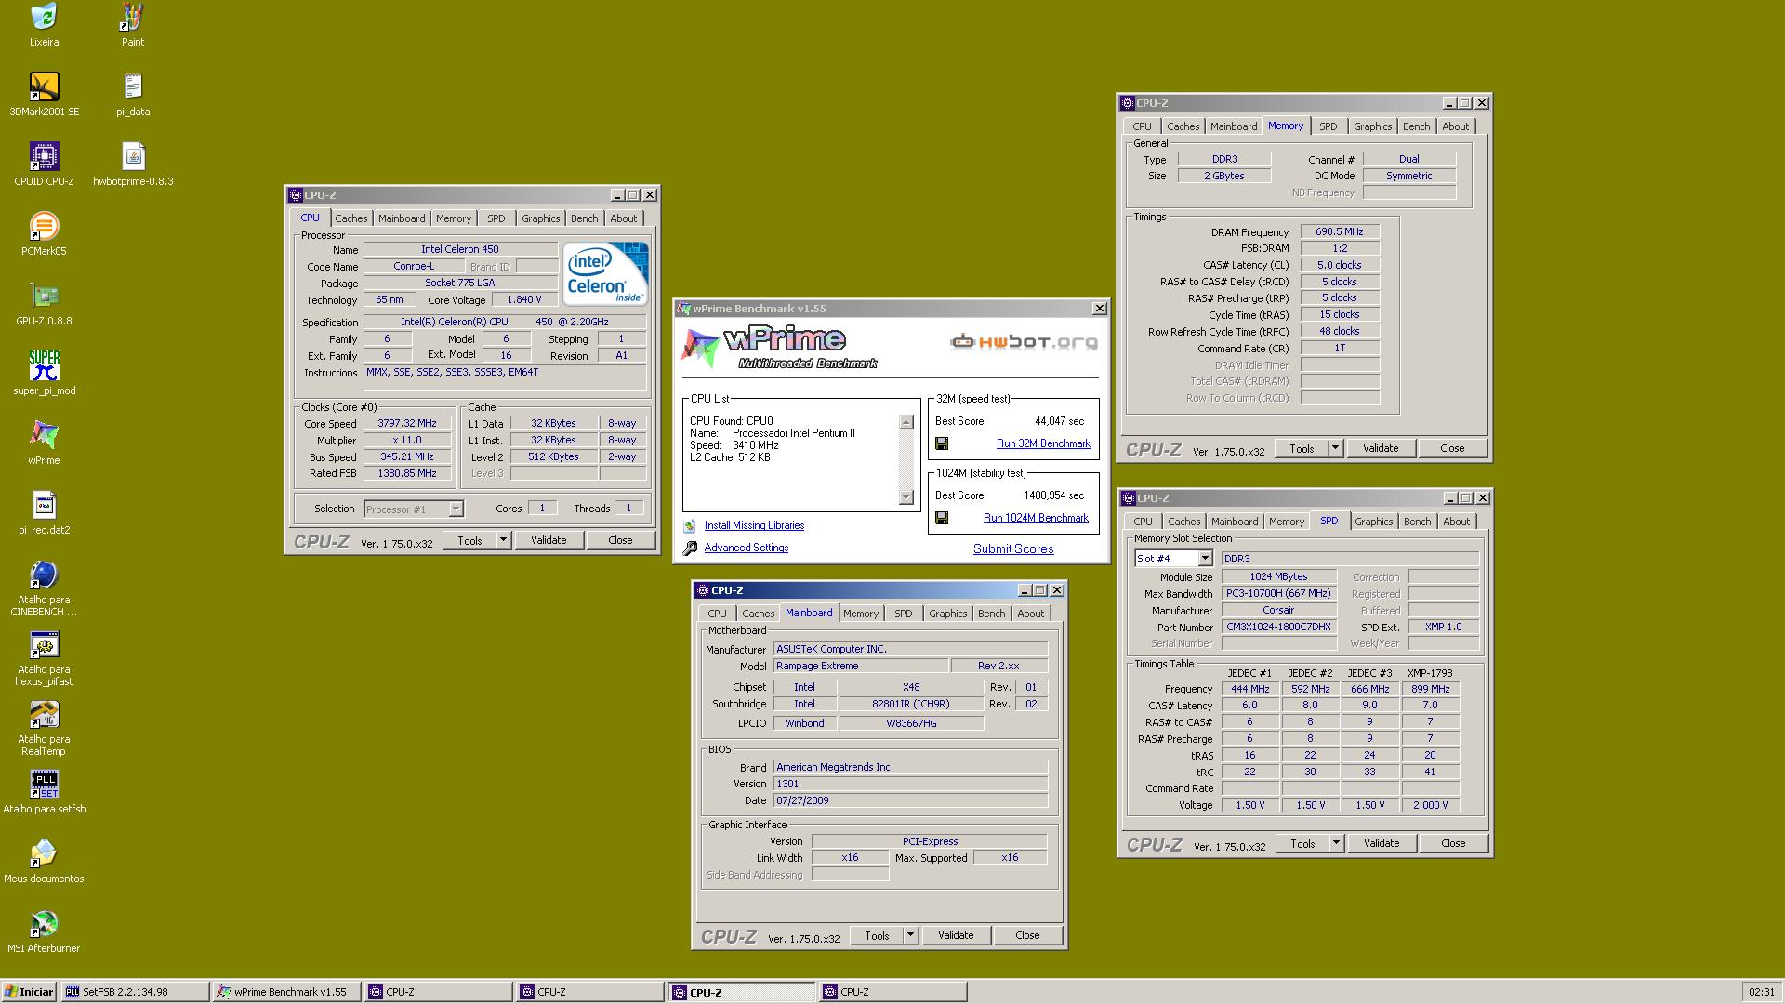The image size is (1785, 1004).
Task: Click Validate in CPU tab window
Action: click(548, 540)
